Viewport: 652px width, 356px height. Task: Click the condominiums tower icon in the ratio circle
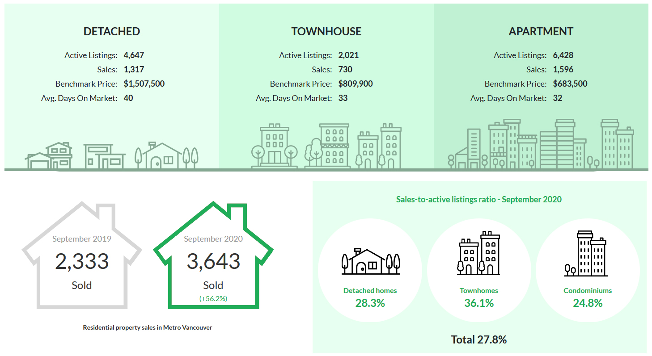coord(585,253)
